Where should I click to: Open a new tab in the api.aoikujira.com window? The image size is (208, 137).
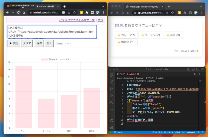click(x=169, y=7)
